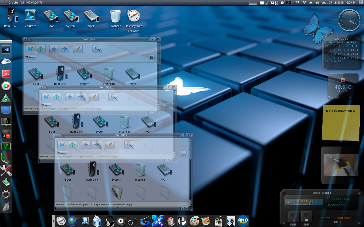Click down arrow on front Volumes window scrollbar

191,205
